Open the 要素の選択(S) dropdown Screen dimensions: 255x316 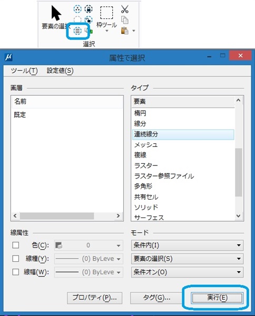pos(187,259)
